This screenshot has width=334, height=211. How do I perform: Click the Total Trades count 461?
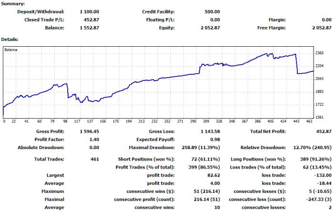coord(95,159)
